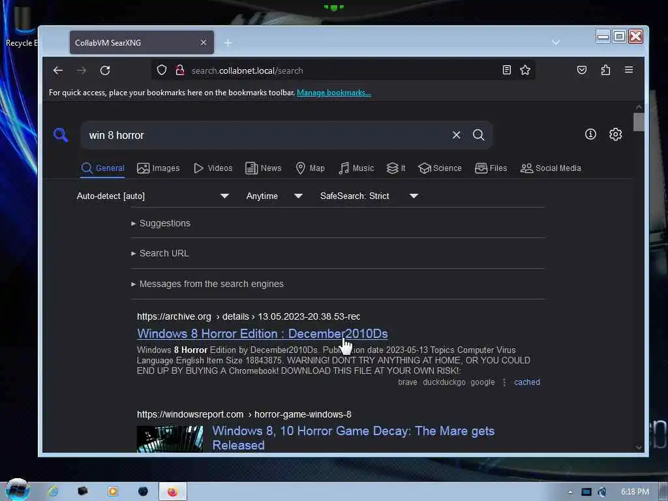This screenshot has width=668, height=501.
Task: Open the Pocket save icon
Action: (581, 70)
